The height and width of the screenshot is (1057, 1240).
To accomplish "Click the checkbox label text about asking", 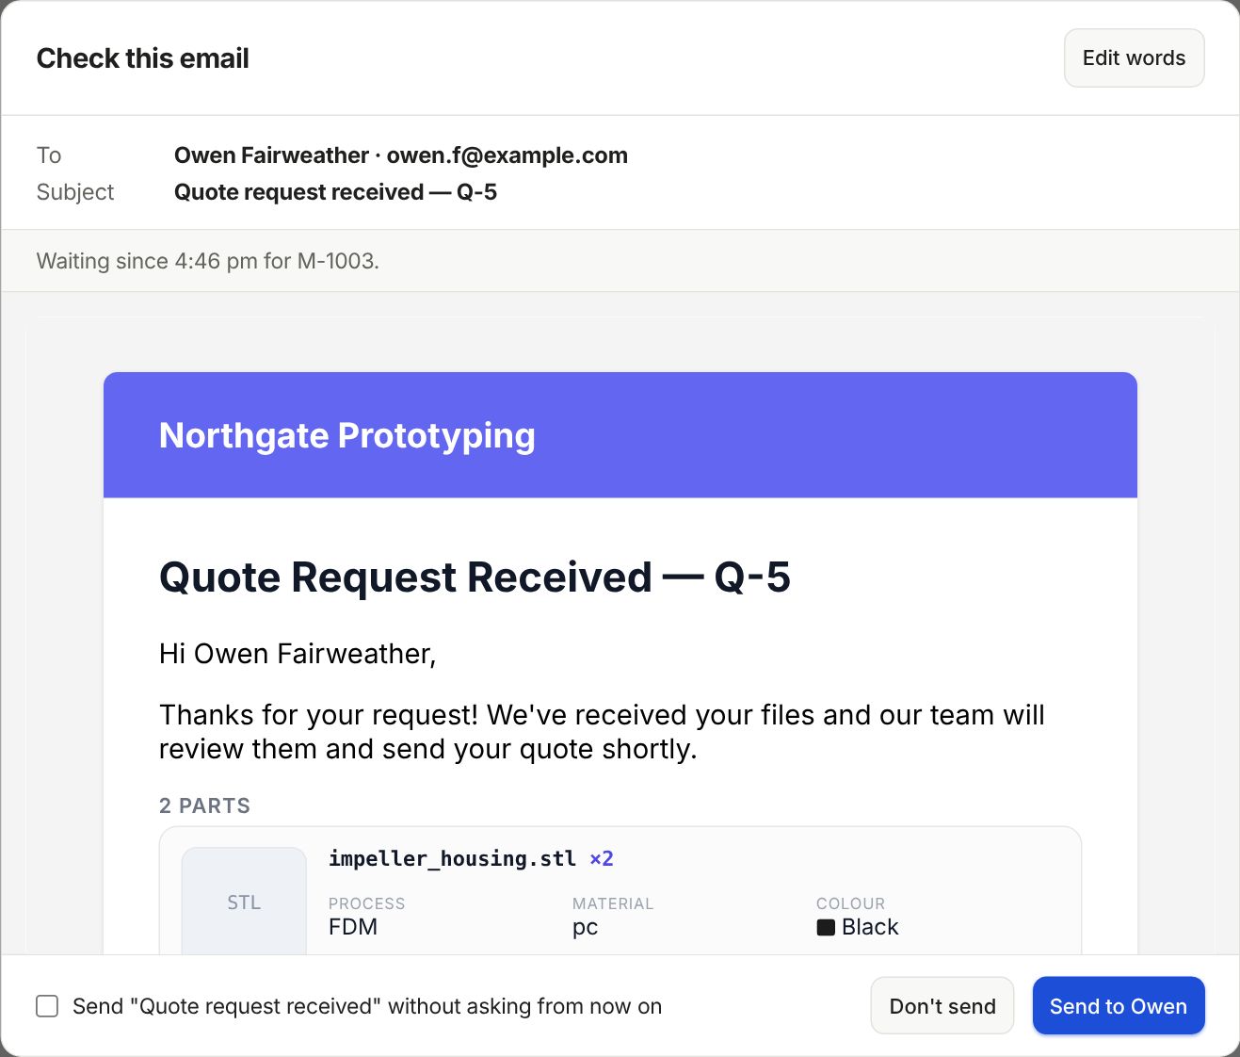I will [x=367, y=1006].
